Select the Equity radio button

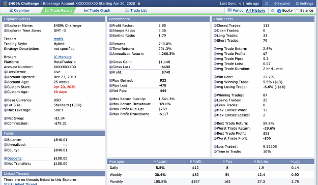pyautogui.click(x=279, y=11)
